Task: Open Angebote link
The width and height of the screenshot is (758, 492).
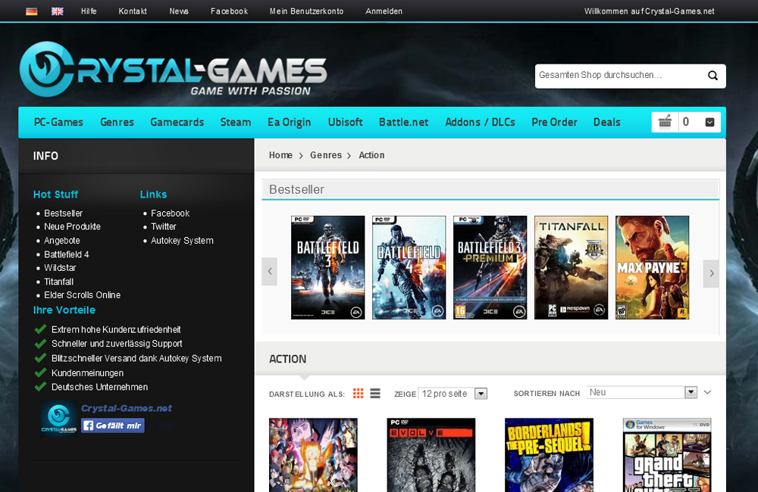Action: tap(62, 241)
